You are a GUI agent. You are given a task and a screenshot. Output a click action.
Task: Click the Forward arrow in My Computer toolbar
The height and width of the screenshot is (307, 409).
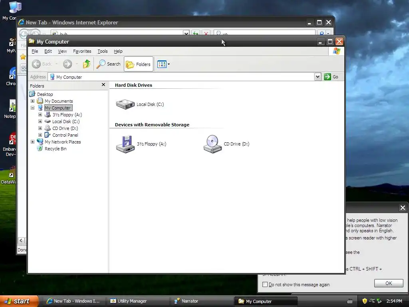(67, 64)
